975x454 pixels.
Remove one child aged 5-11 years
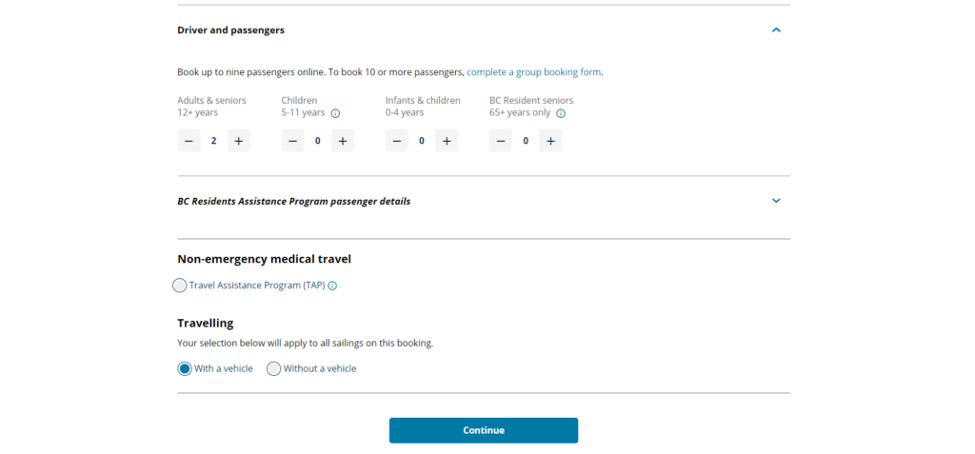(x=292, y=141)
